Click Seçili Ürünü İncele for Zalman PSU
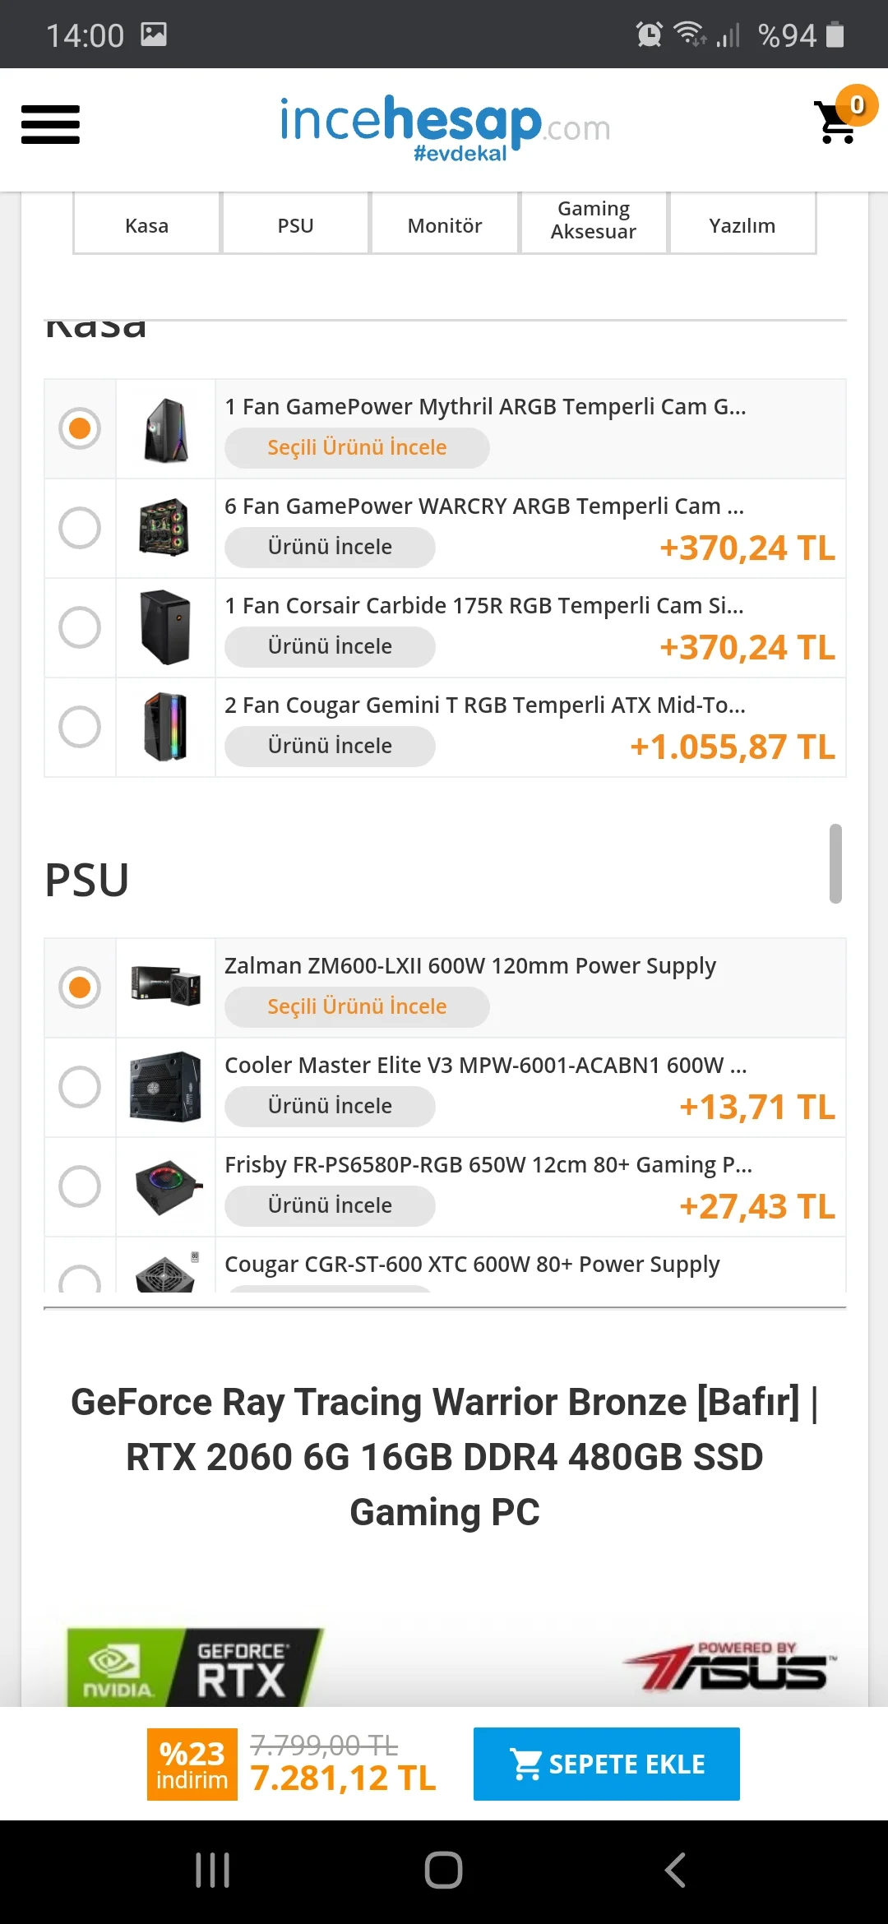 tap(357, 1006)
